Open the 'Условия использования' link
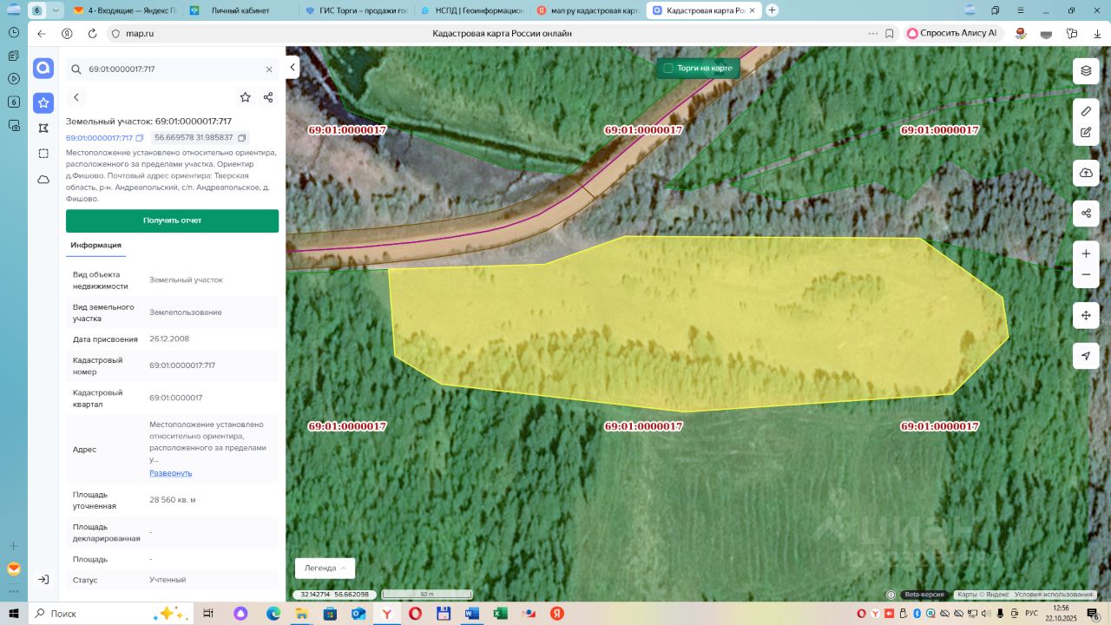This screenshot has width=1111, height=625. click(x=1054, y=595)
